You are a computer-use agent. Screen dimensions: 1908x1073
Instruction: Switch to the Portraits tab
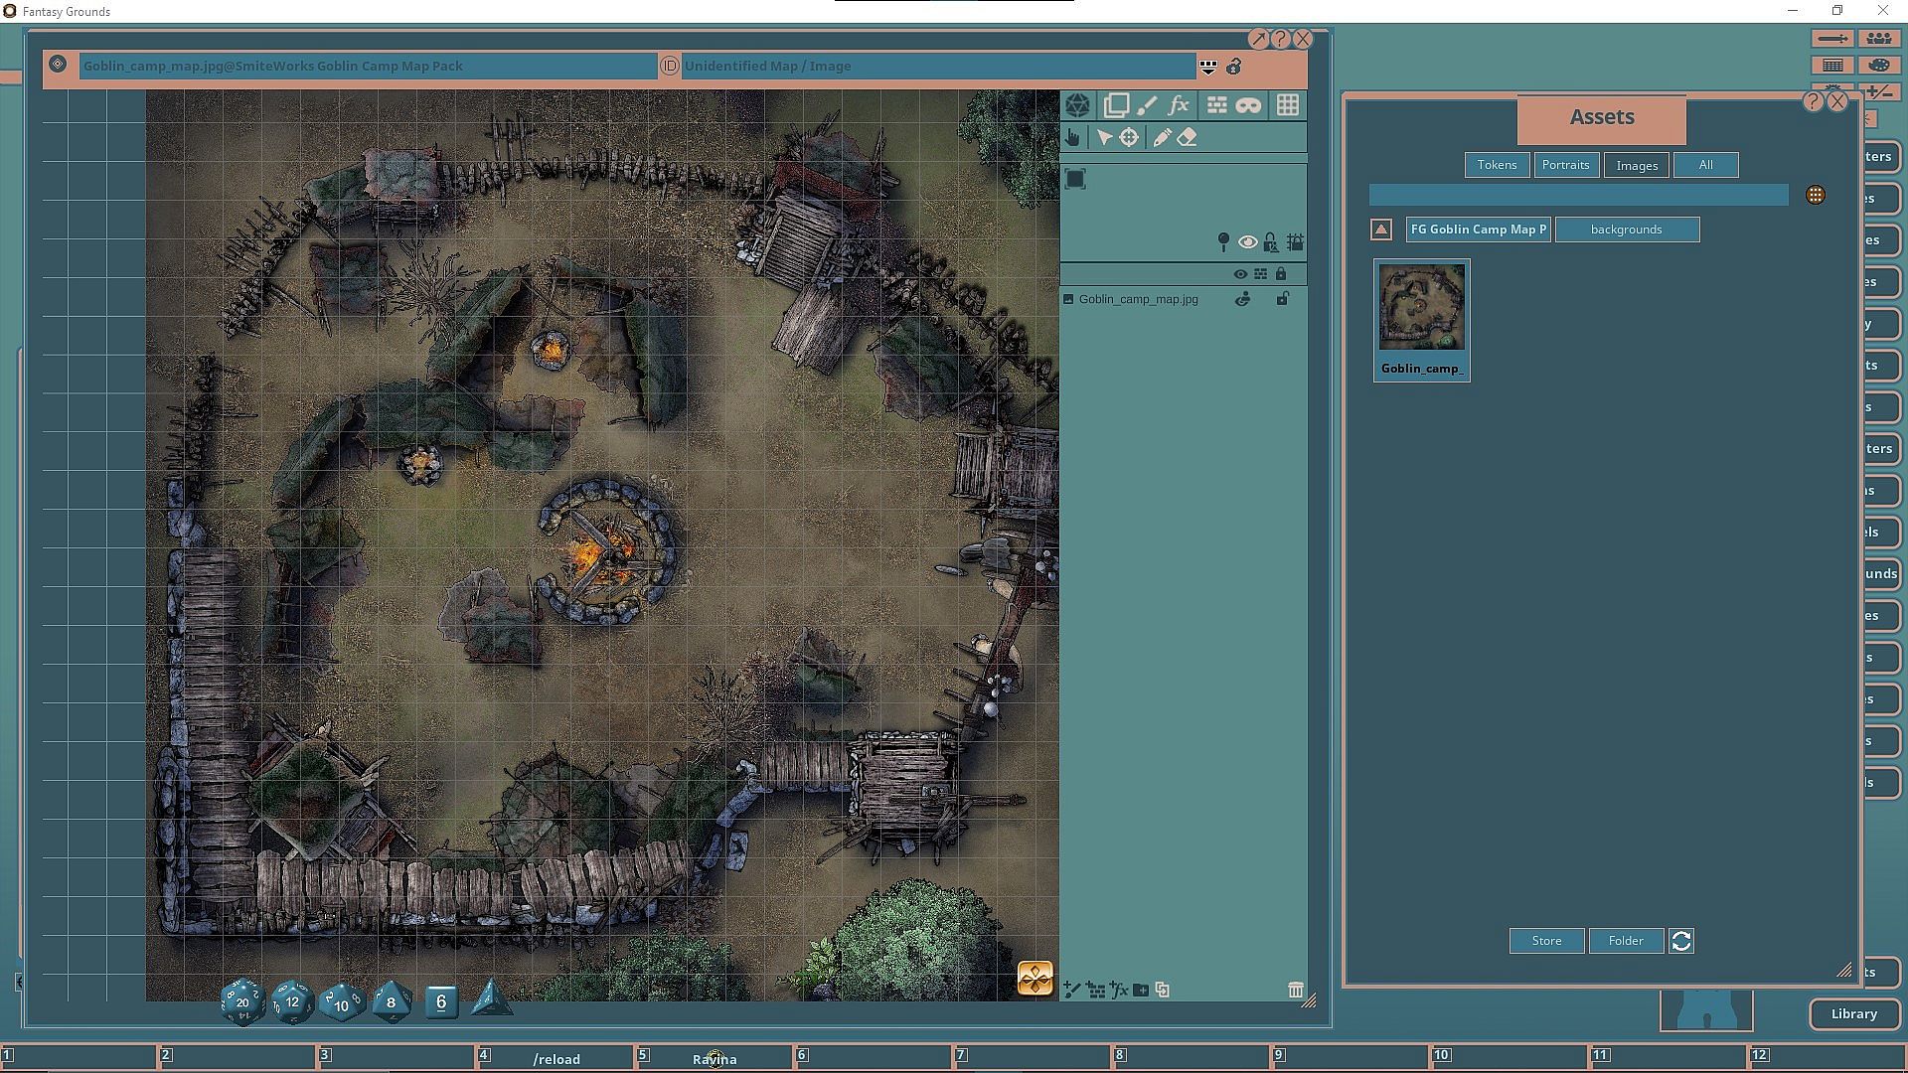1565,165
